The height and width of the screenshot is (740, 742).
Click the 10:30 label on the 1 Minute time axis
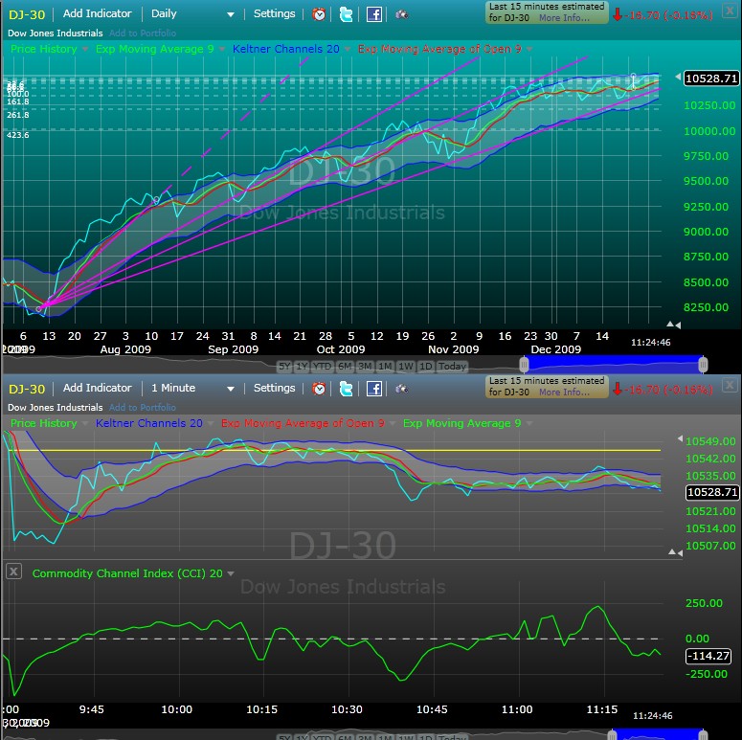pos(347,709)
